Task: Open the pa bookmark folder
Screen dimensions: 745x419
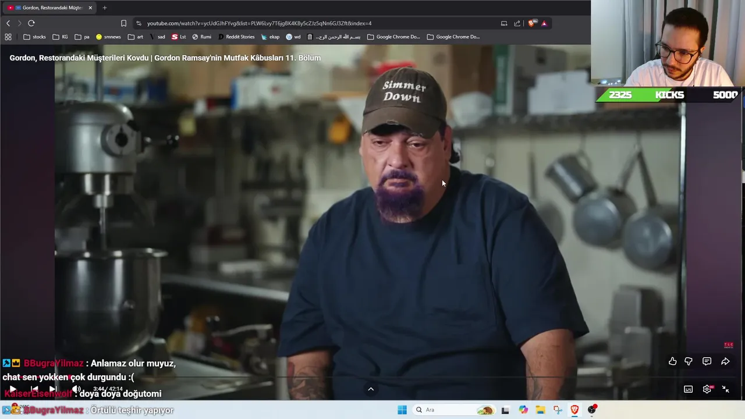Action: click(x=81, y=37)
